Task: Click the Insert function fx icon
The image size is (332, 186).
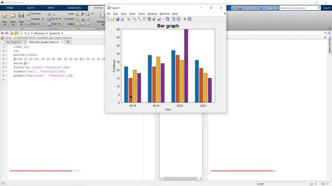Action: click(x=82, y=14)
